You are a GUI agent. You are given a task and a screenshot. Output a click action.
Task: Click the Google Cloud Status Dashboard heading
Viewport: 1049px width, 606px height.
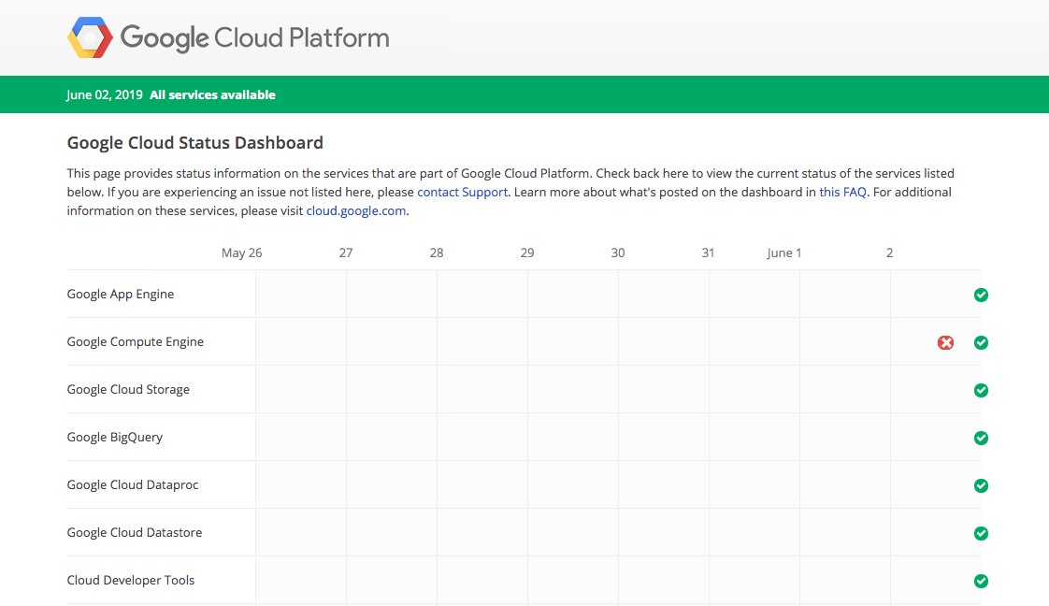pyautogui.click(x=194, y=142)
